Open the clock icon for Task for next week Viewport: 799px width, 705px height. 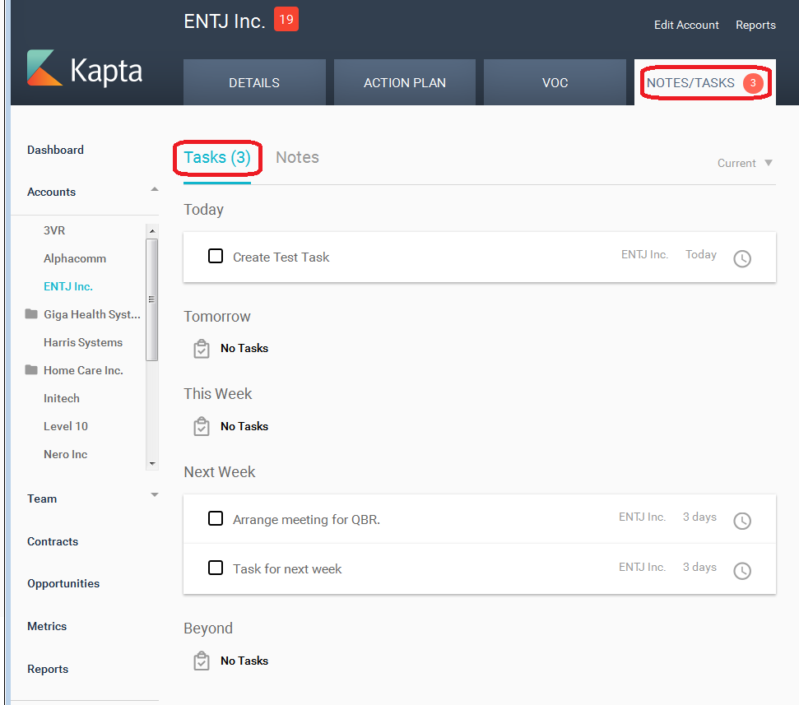point(742,571)
